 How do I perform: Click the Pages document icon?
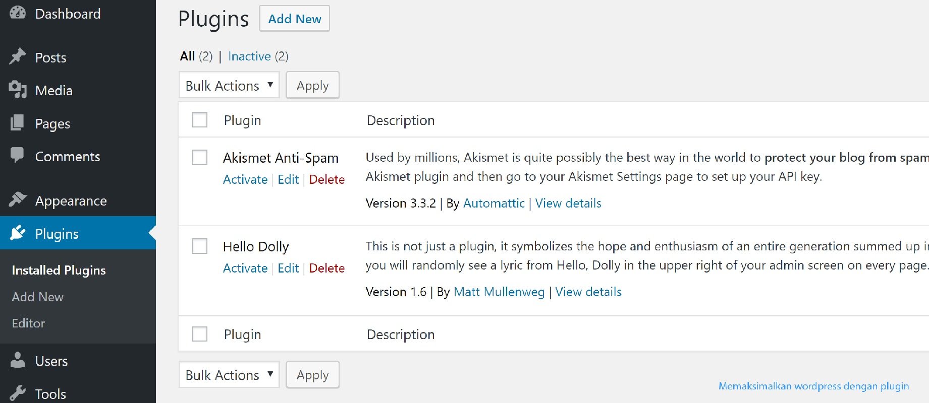coord(18,123)
